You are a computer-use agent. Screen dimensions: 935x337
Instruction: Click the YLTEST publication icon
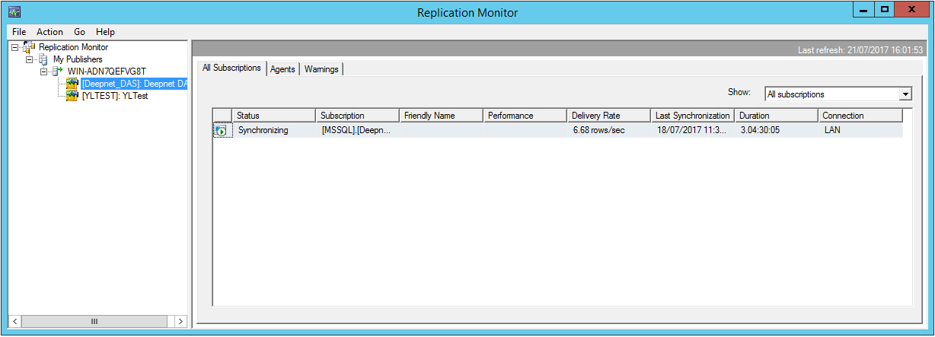72,96
